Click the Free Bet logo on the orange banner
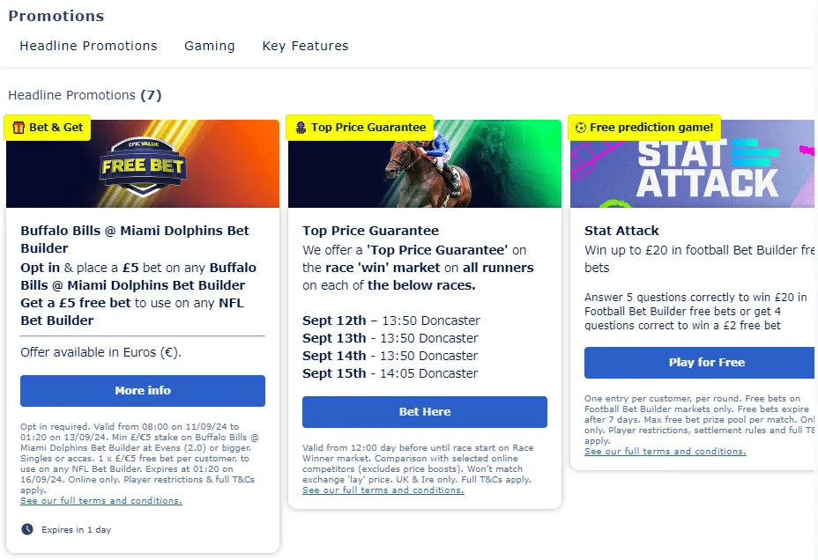This screenshot has width=818, height=560. (142, 164)
